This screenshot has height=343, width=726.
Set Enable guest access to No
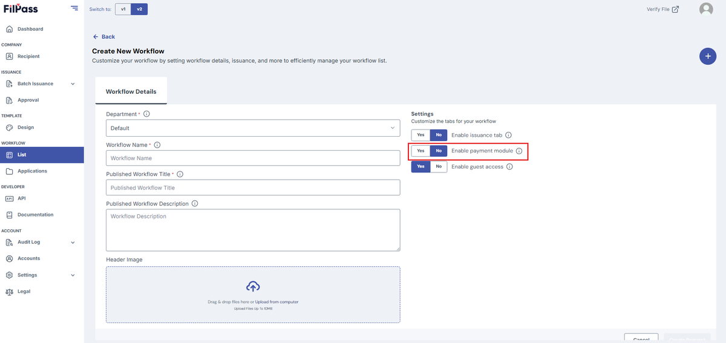click(x=439, y=166)
